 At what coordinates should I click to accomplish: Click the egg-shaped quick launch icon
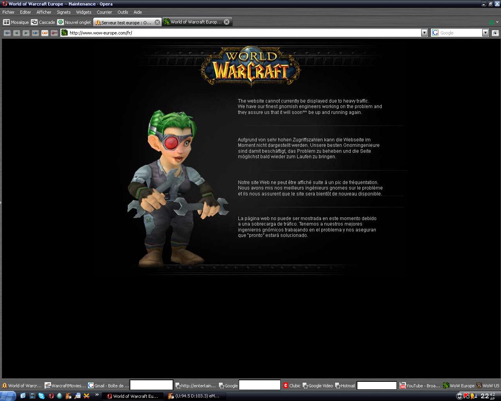pos(59,396)
